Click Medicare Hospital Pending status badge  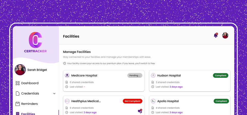coord(135,75)
